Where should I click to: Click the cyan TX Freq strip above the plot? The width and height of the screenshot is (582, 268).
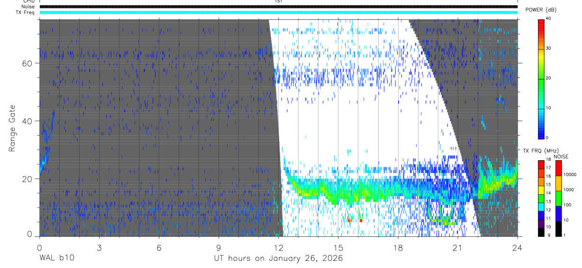click(278, 12)
